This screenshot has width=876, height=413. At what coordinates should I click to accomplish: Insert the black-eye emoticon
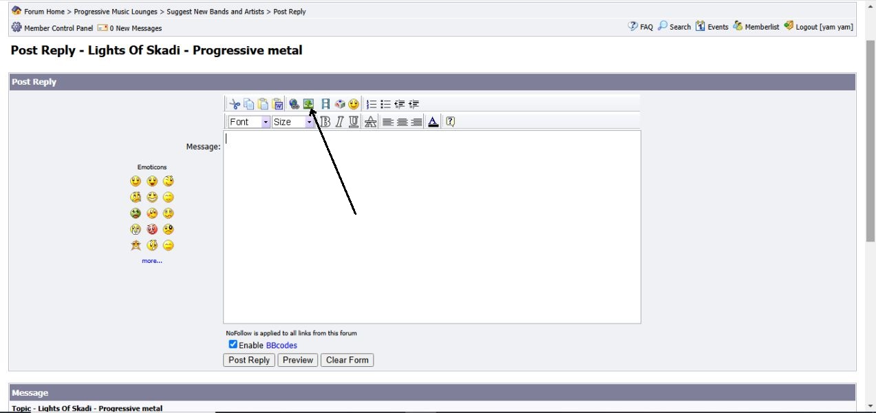coord(169,229)
